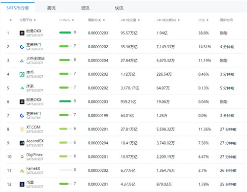Open 抹茶 exchange link

pyautogui.click(x=30, y=86)
